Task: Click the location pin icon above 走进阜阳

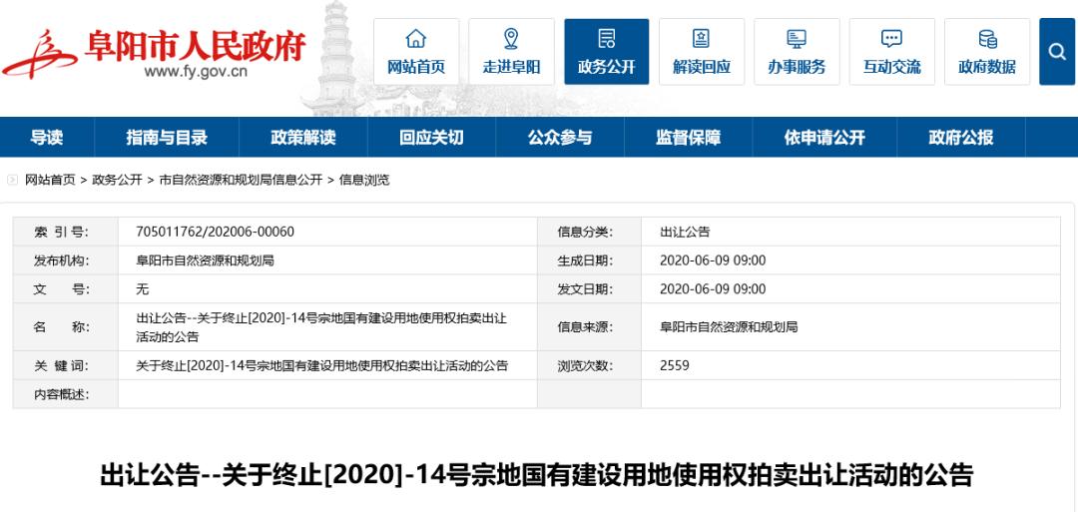Action: 511,39
